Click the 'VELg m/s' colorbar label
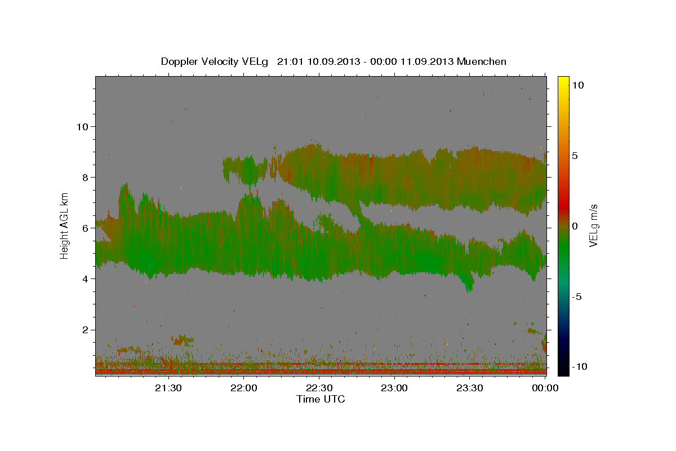This screenshot has width=676, height=451. tap(593, 226)
